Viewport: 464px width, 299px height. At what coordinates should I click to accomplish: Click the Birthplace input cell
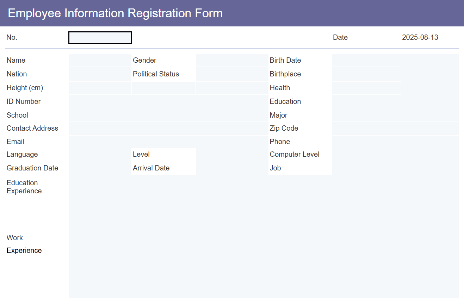(366, 74)
